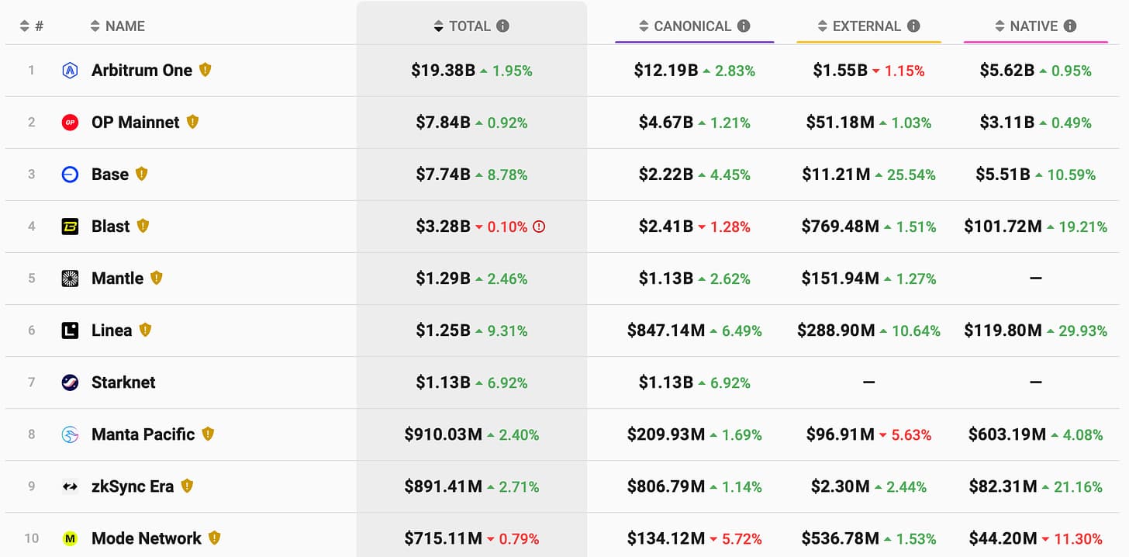Image resolution: width=1129 pixels, height=557 pixels.
Task: Click Base total value $7.74B
Action: 444,175
